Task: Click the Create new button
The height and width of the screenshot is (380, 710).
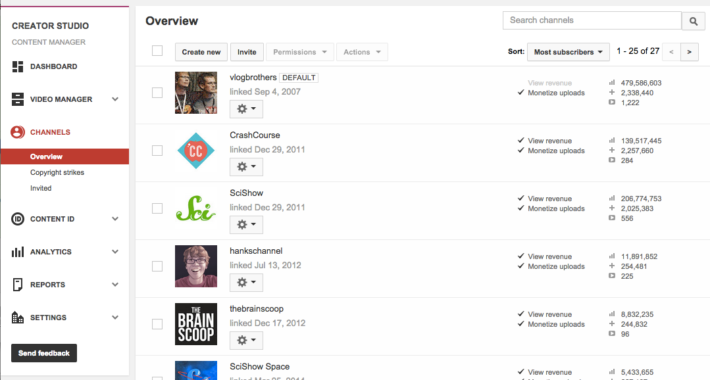Action: [x=201, y=52]
